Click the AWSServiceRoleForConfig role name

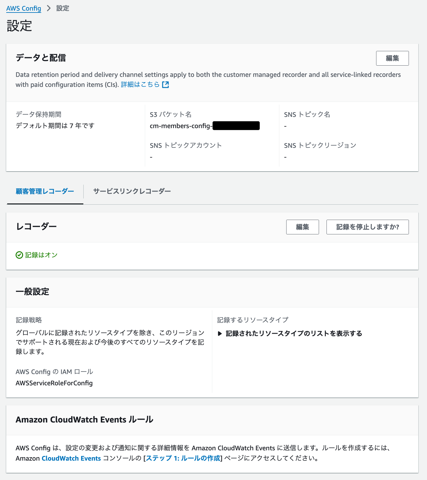tap(54, 383)
